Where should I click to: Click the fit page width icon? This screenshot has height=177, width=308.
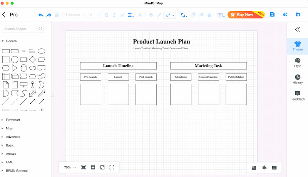pos(93,167)
